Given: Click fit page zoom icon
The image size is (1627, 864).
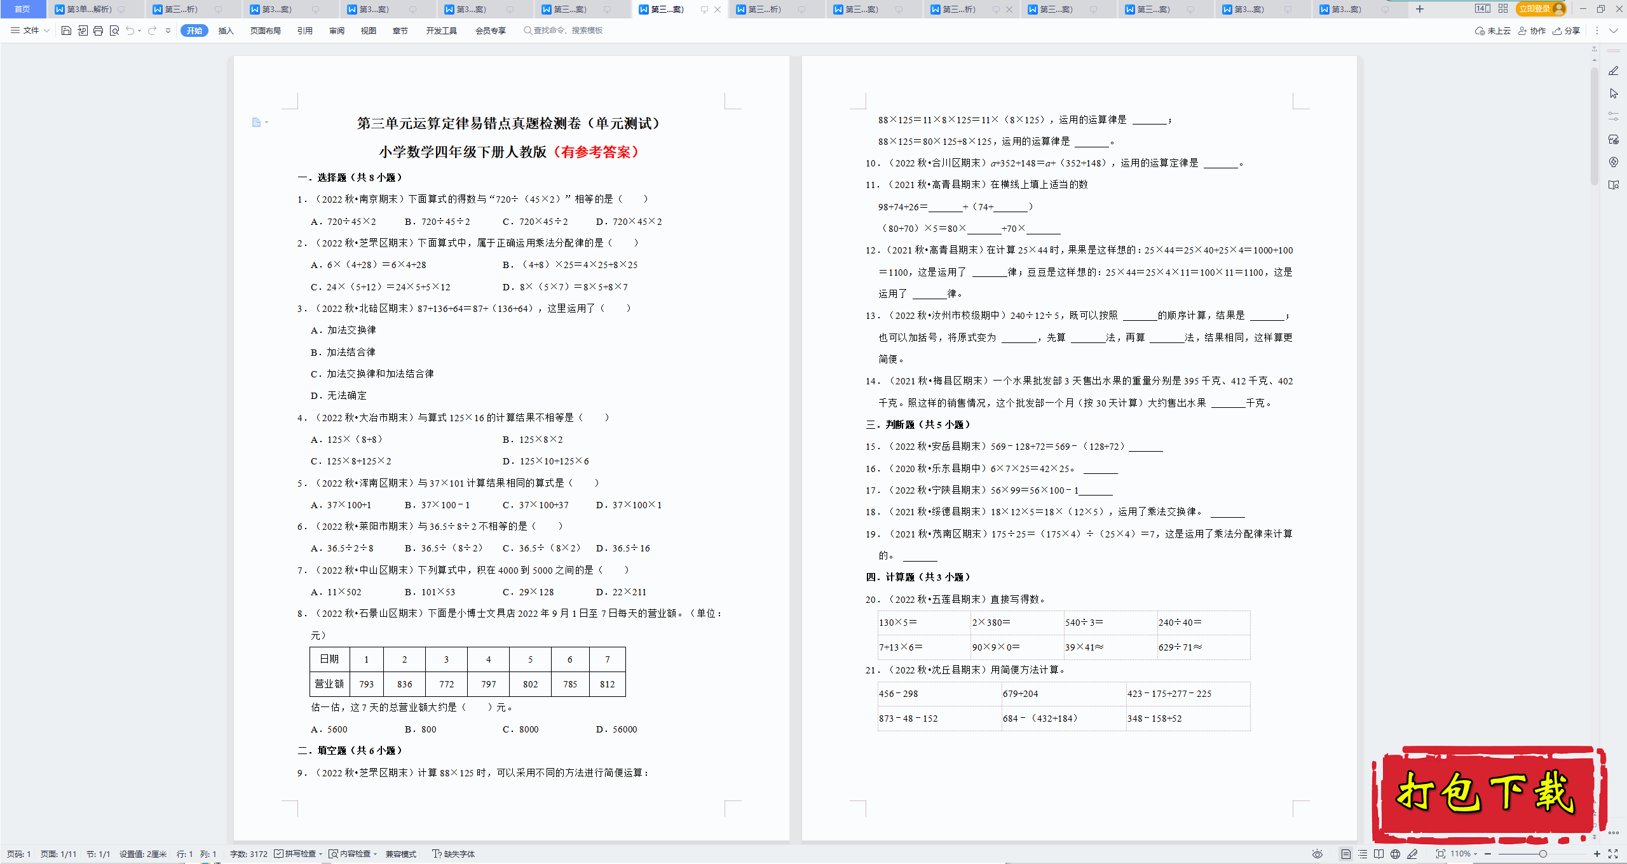Looking at the screenshot, I should click(x=1441, y=854).
